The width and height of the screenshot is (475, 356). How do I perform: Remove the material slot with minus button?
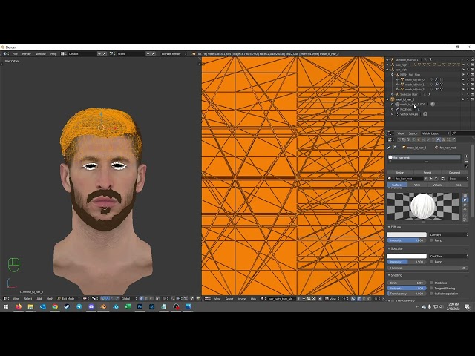tap(466, 161)
